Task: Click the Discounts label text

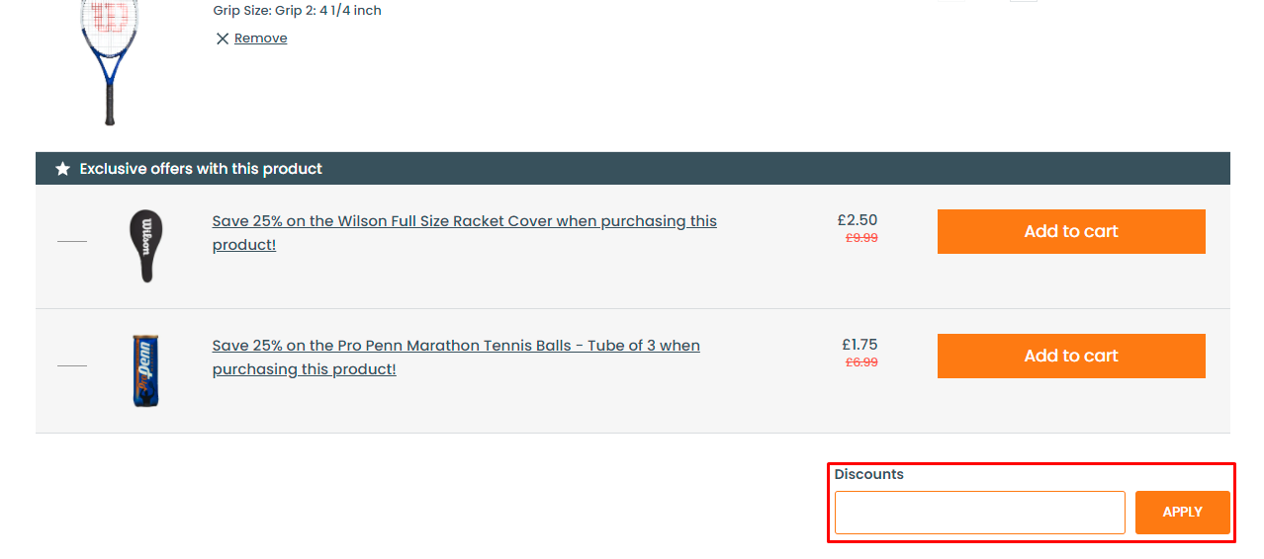Action: coord(868,474)
